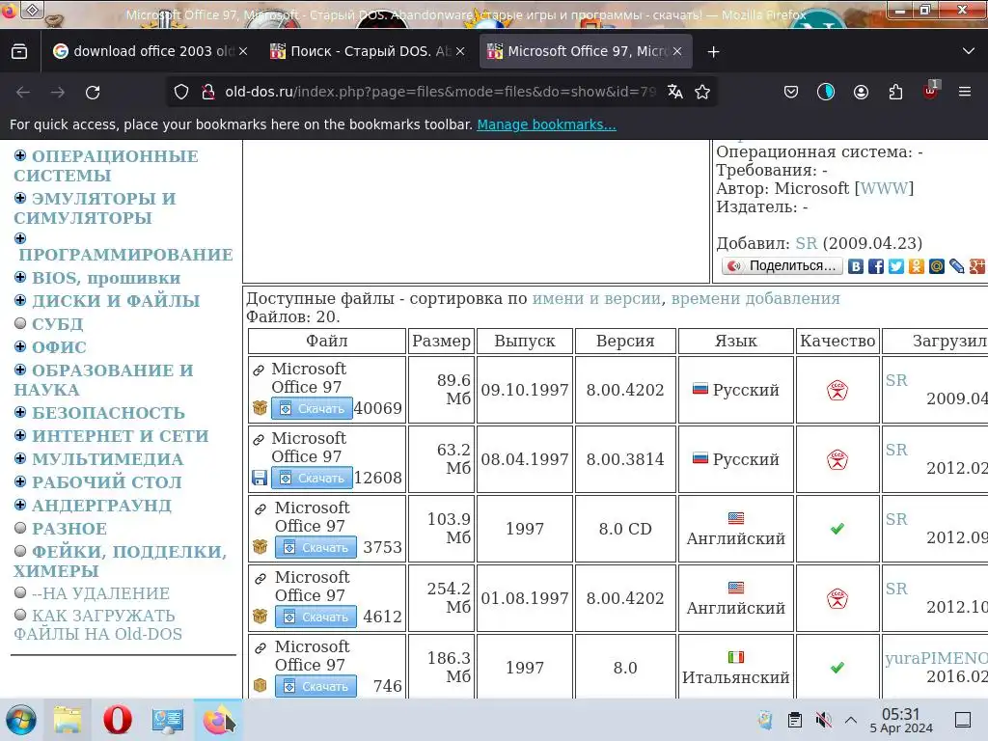Click Поделиться share button

pos(782,266)
